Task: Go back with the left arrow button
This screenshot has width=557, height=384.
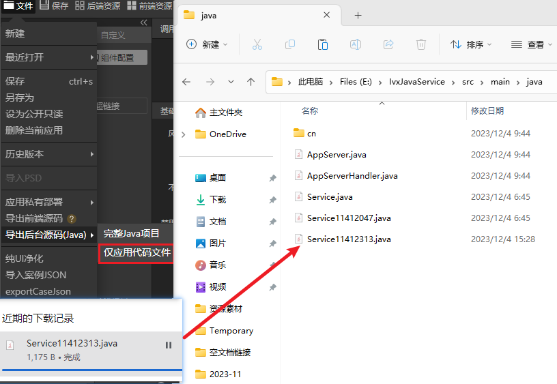Action: pos(186,82)
